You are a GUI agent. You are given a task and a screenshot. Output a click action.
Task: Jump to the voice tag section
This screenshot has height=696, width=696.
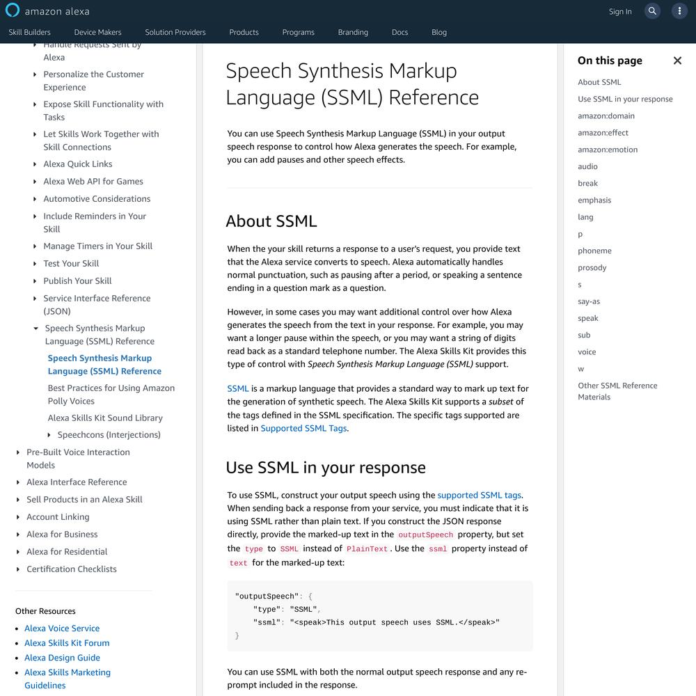coord(587,352)
